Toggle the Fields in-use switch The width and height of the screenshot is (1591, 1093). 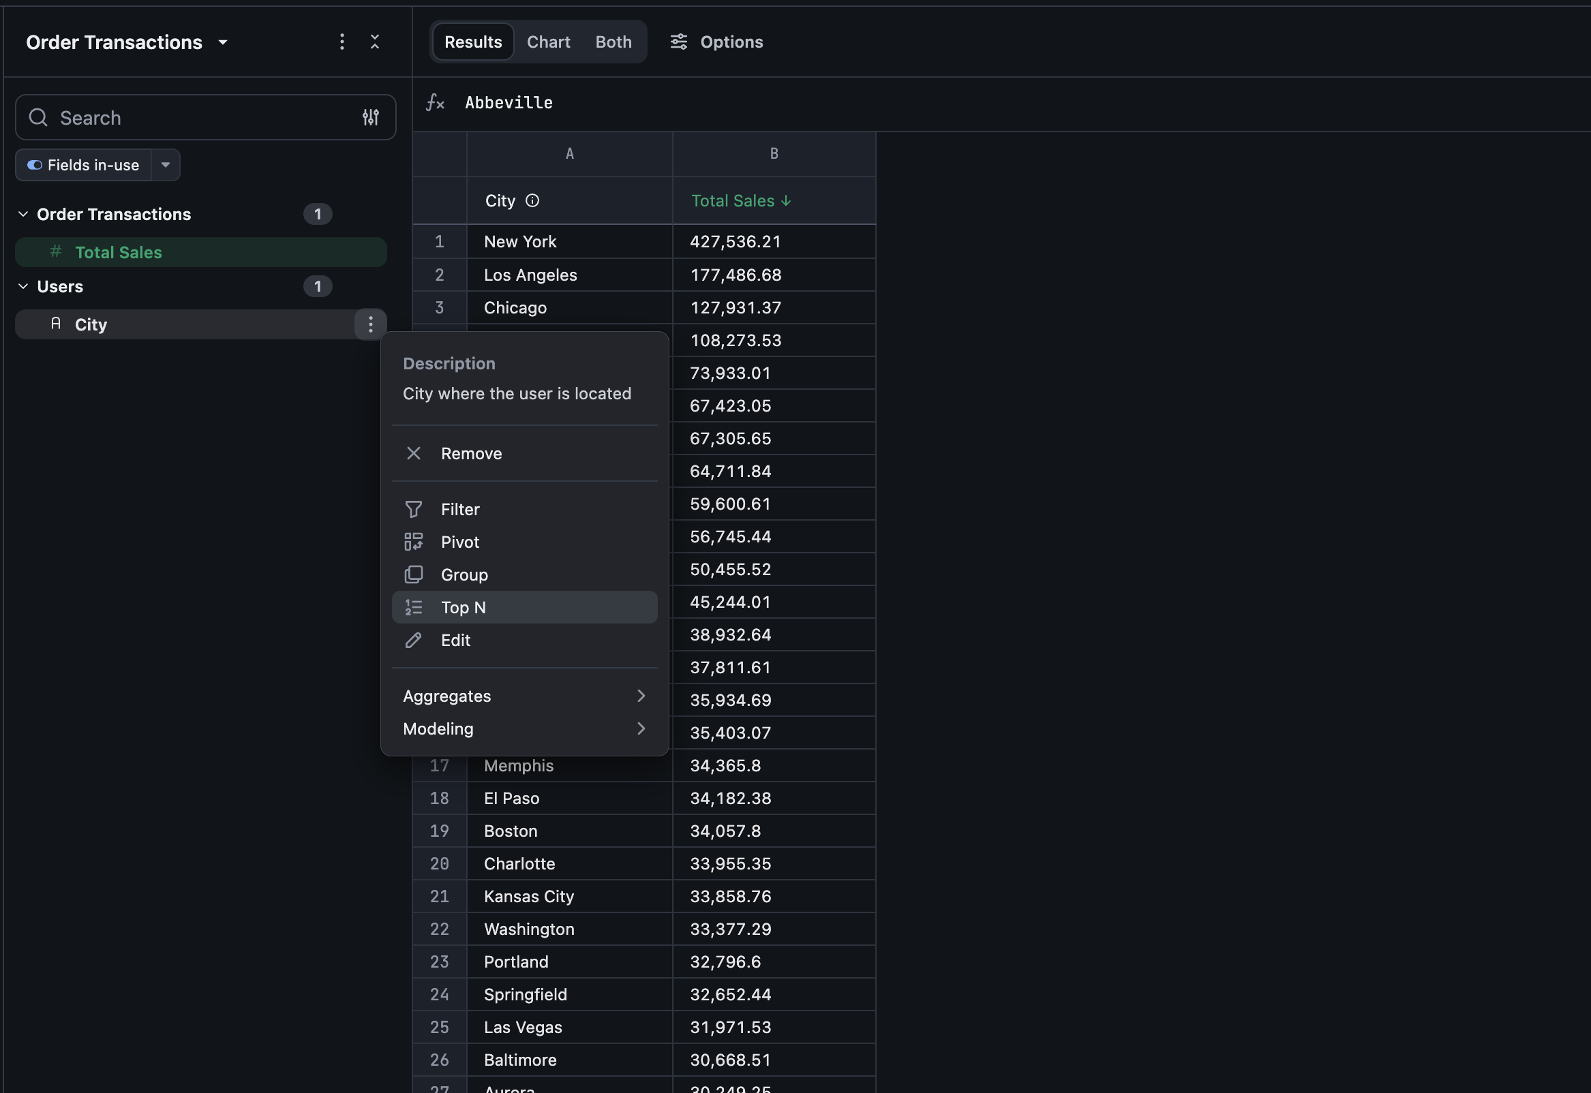pyautogui.click(x=34, y=165)
